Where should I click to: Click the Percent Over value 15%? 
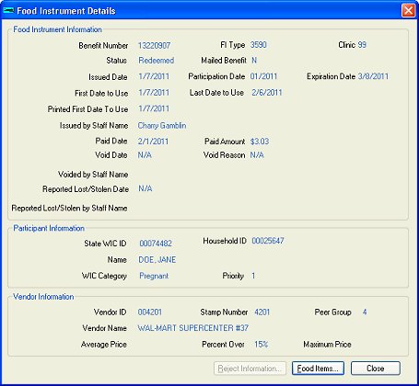point(261,345)
